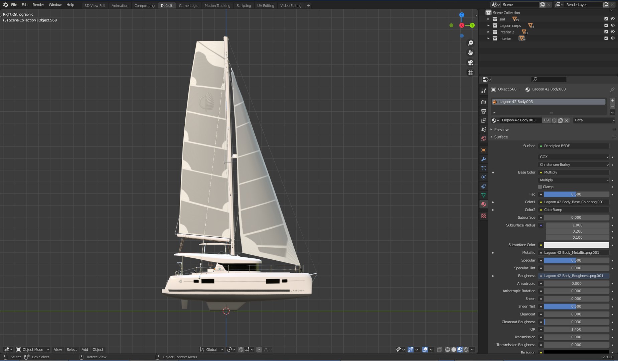Remove material slot minus icon
The image size is (618, 361).
point(612,106)
